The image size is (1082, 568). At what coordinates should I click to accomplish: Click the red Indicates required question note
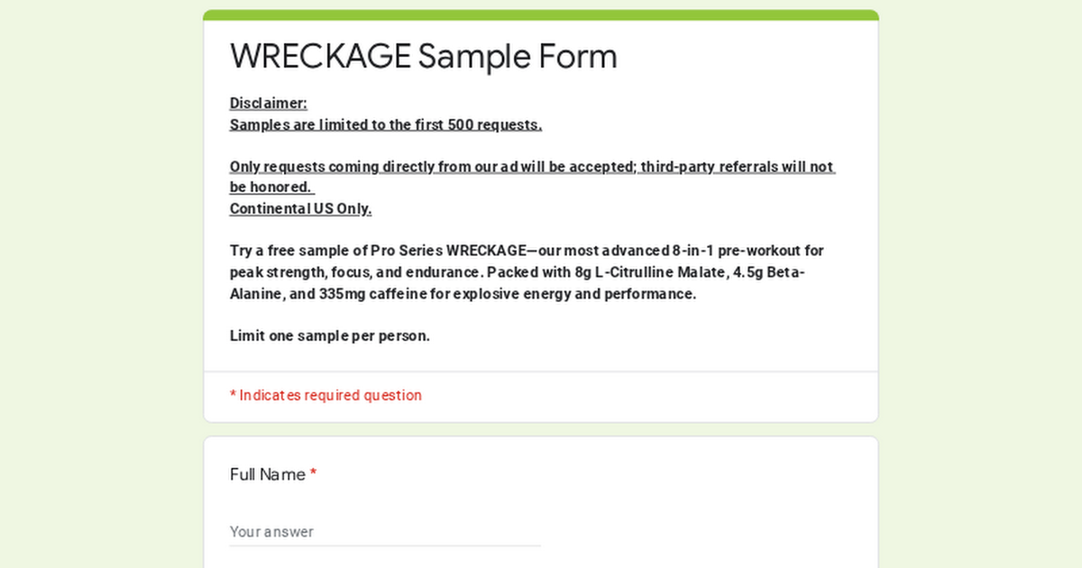click(x=326, y=395)
